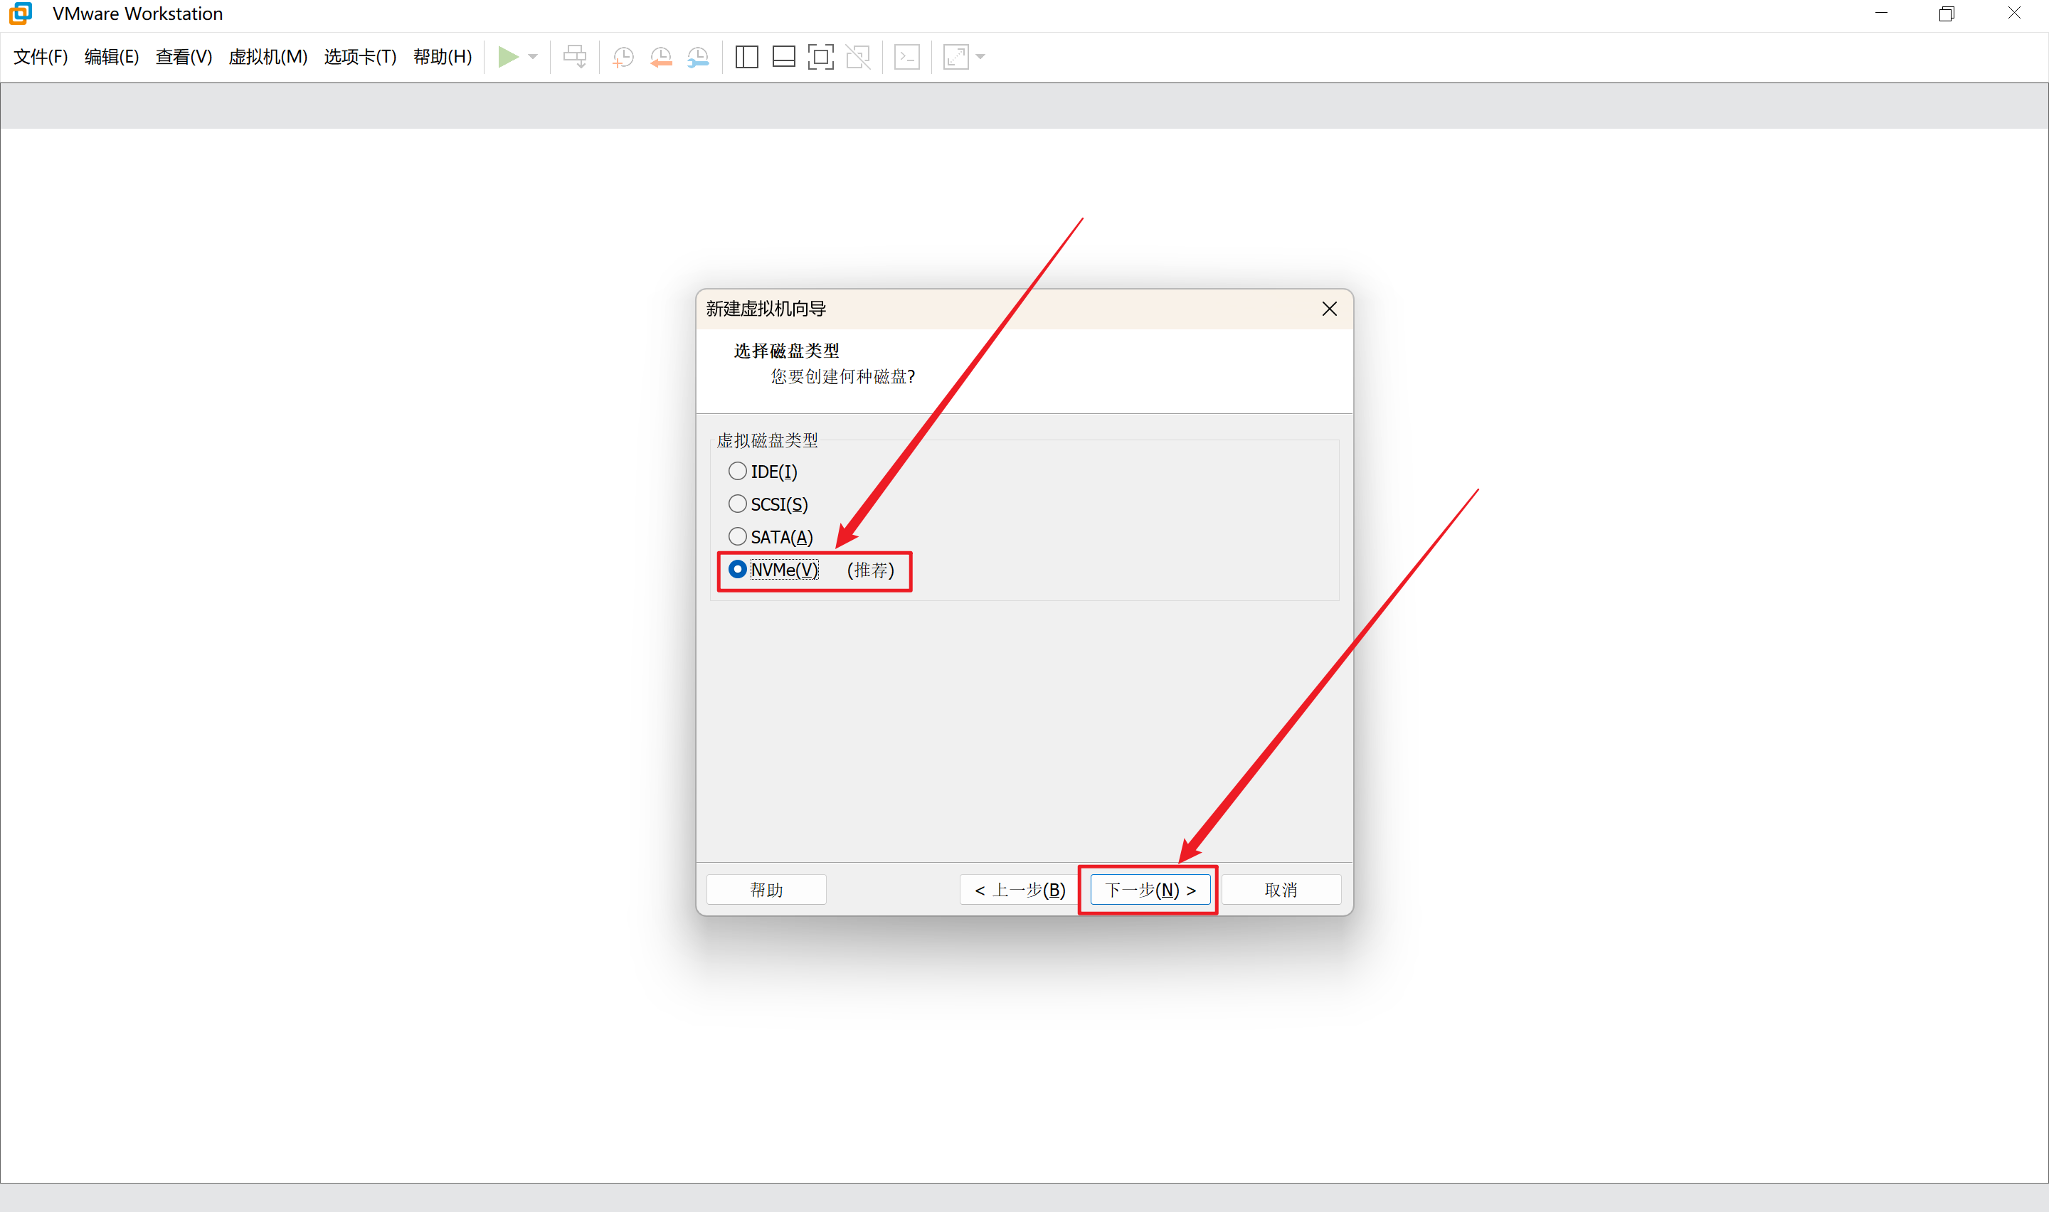This screenshot has height=1212, width=2049.
Task: Open the snapshot manager wrench icon
Action: (x=698, y=56)
